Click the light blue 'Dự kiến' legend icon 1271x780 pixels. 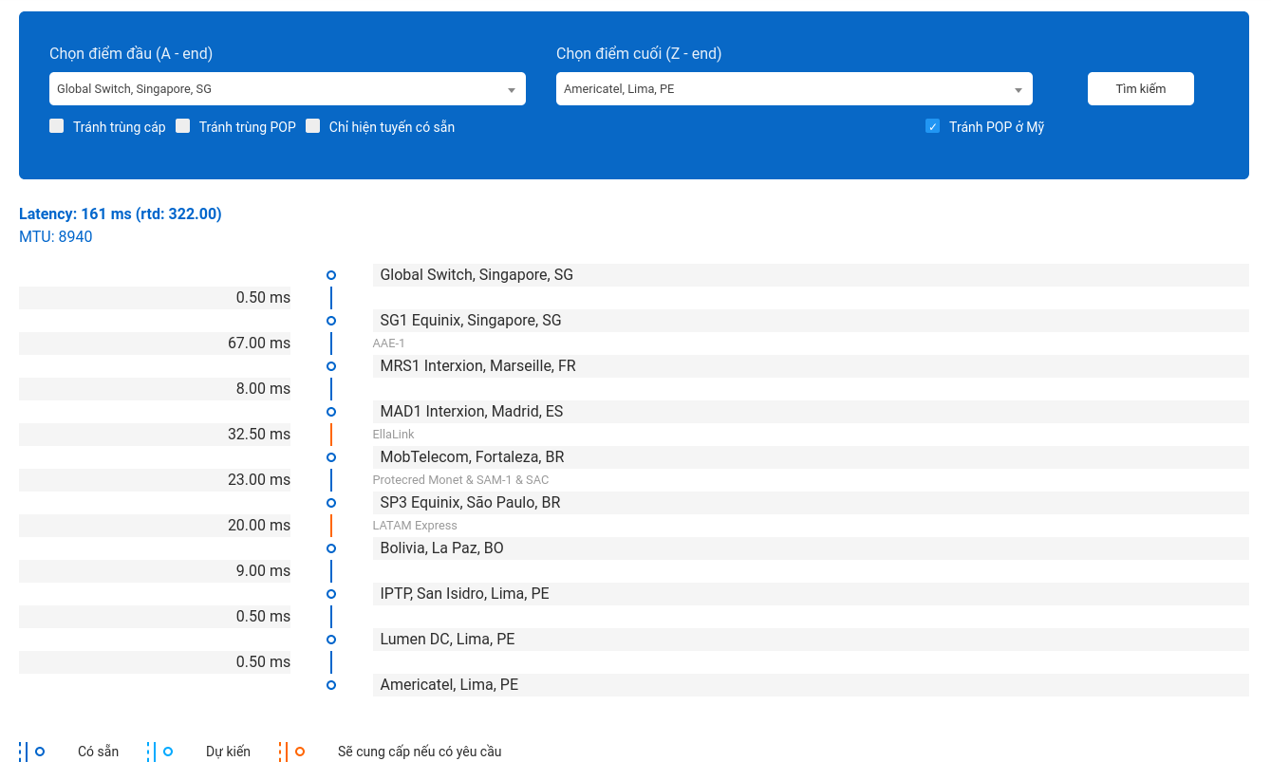(x=160, y=752)
